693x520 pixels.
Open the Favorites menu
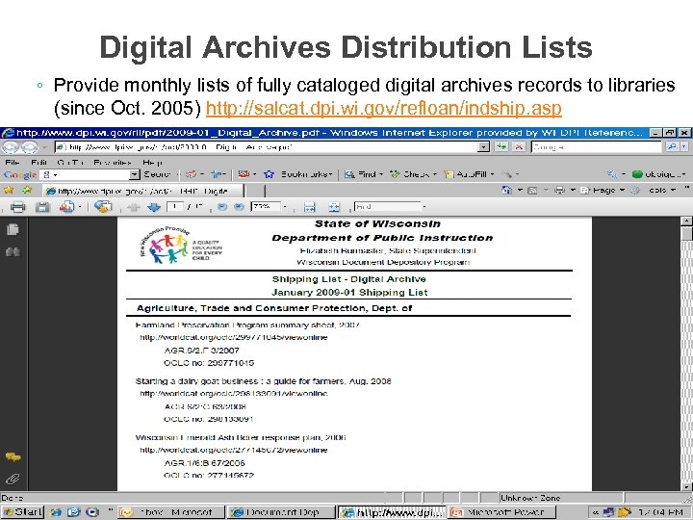point(113,163)
